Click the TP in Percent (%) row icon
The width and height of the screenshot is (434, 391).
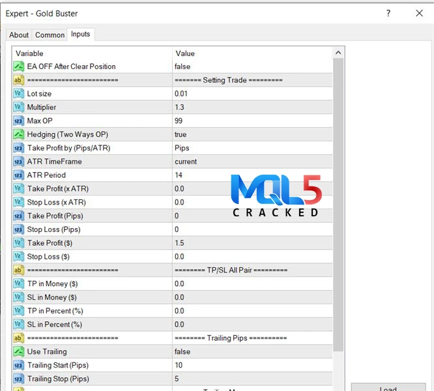(18, 311)
